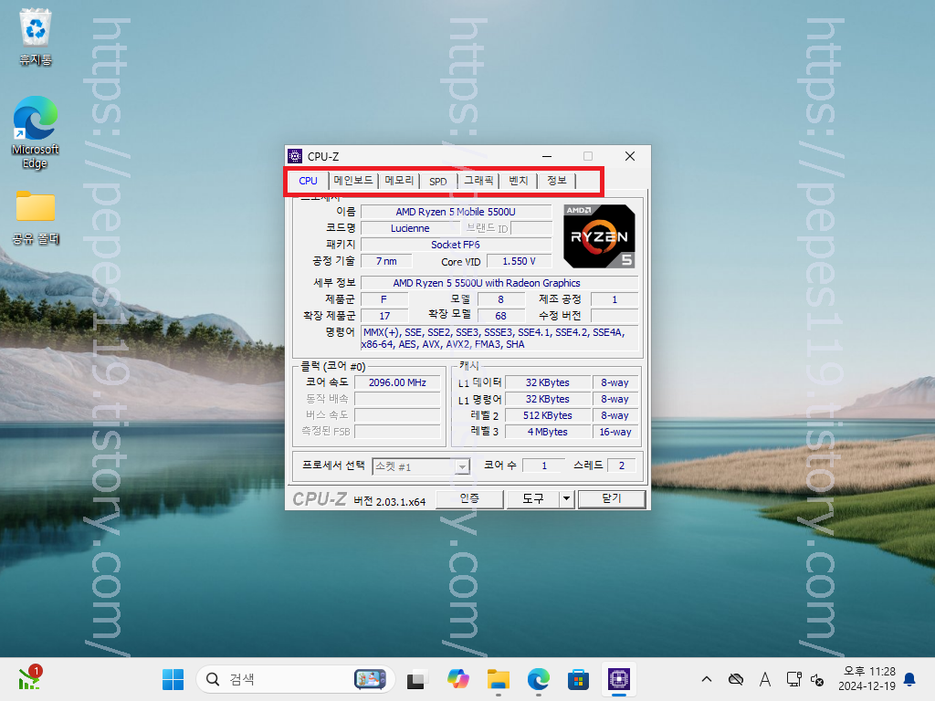Open the taskbar widgets stock icon
This screenshot has height=701, width=935.
click(x=28, y=679)
